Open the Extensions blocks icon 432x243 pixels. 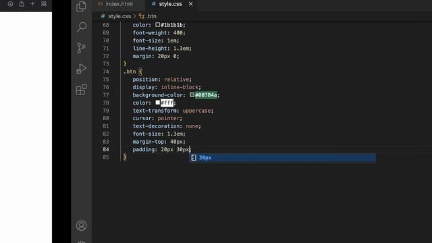coord(81,90)
